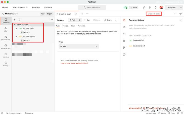Open the Explore page
This screenshot has width=184, height=115.
pyautogui.click(x=48, y=7)
